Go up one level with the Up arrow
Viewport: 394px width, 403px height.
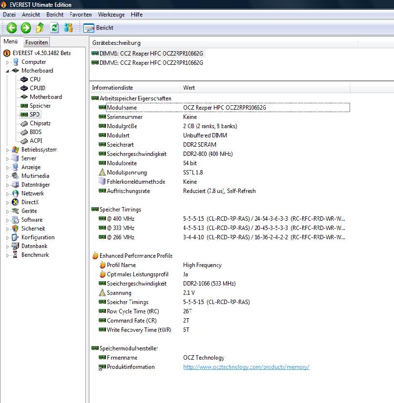click(x=40, y=27)
